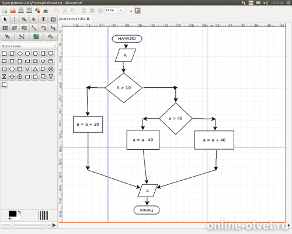Click the Print diagram toolbar icon
Viewport: 292px width, 234px height.
(46, 11)
